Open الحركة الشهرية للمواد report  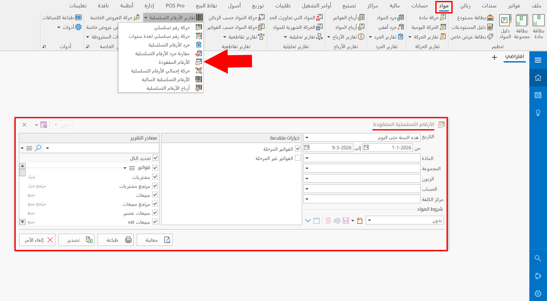point(298,27)
